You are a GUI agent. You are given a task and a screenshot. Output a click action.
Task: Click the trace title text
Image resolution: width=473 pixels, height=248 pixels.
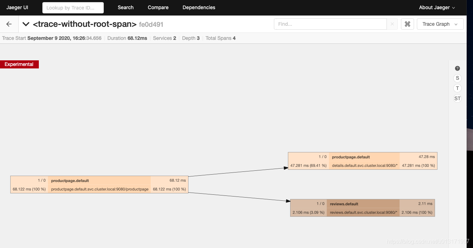85,24
